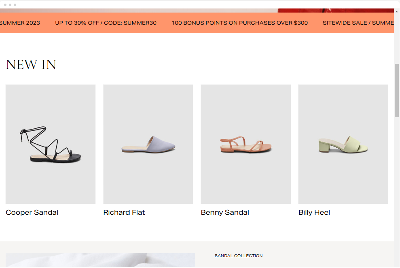Click the Benny Sandal product name
400x268 pixels.
[x=225, y=213]
